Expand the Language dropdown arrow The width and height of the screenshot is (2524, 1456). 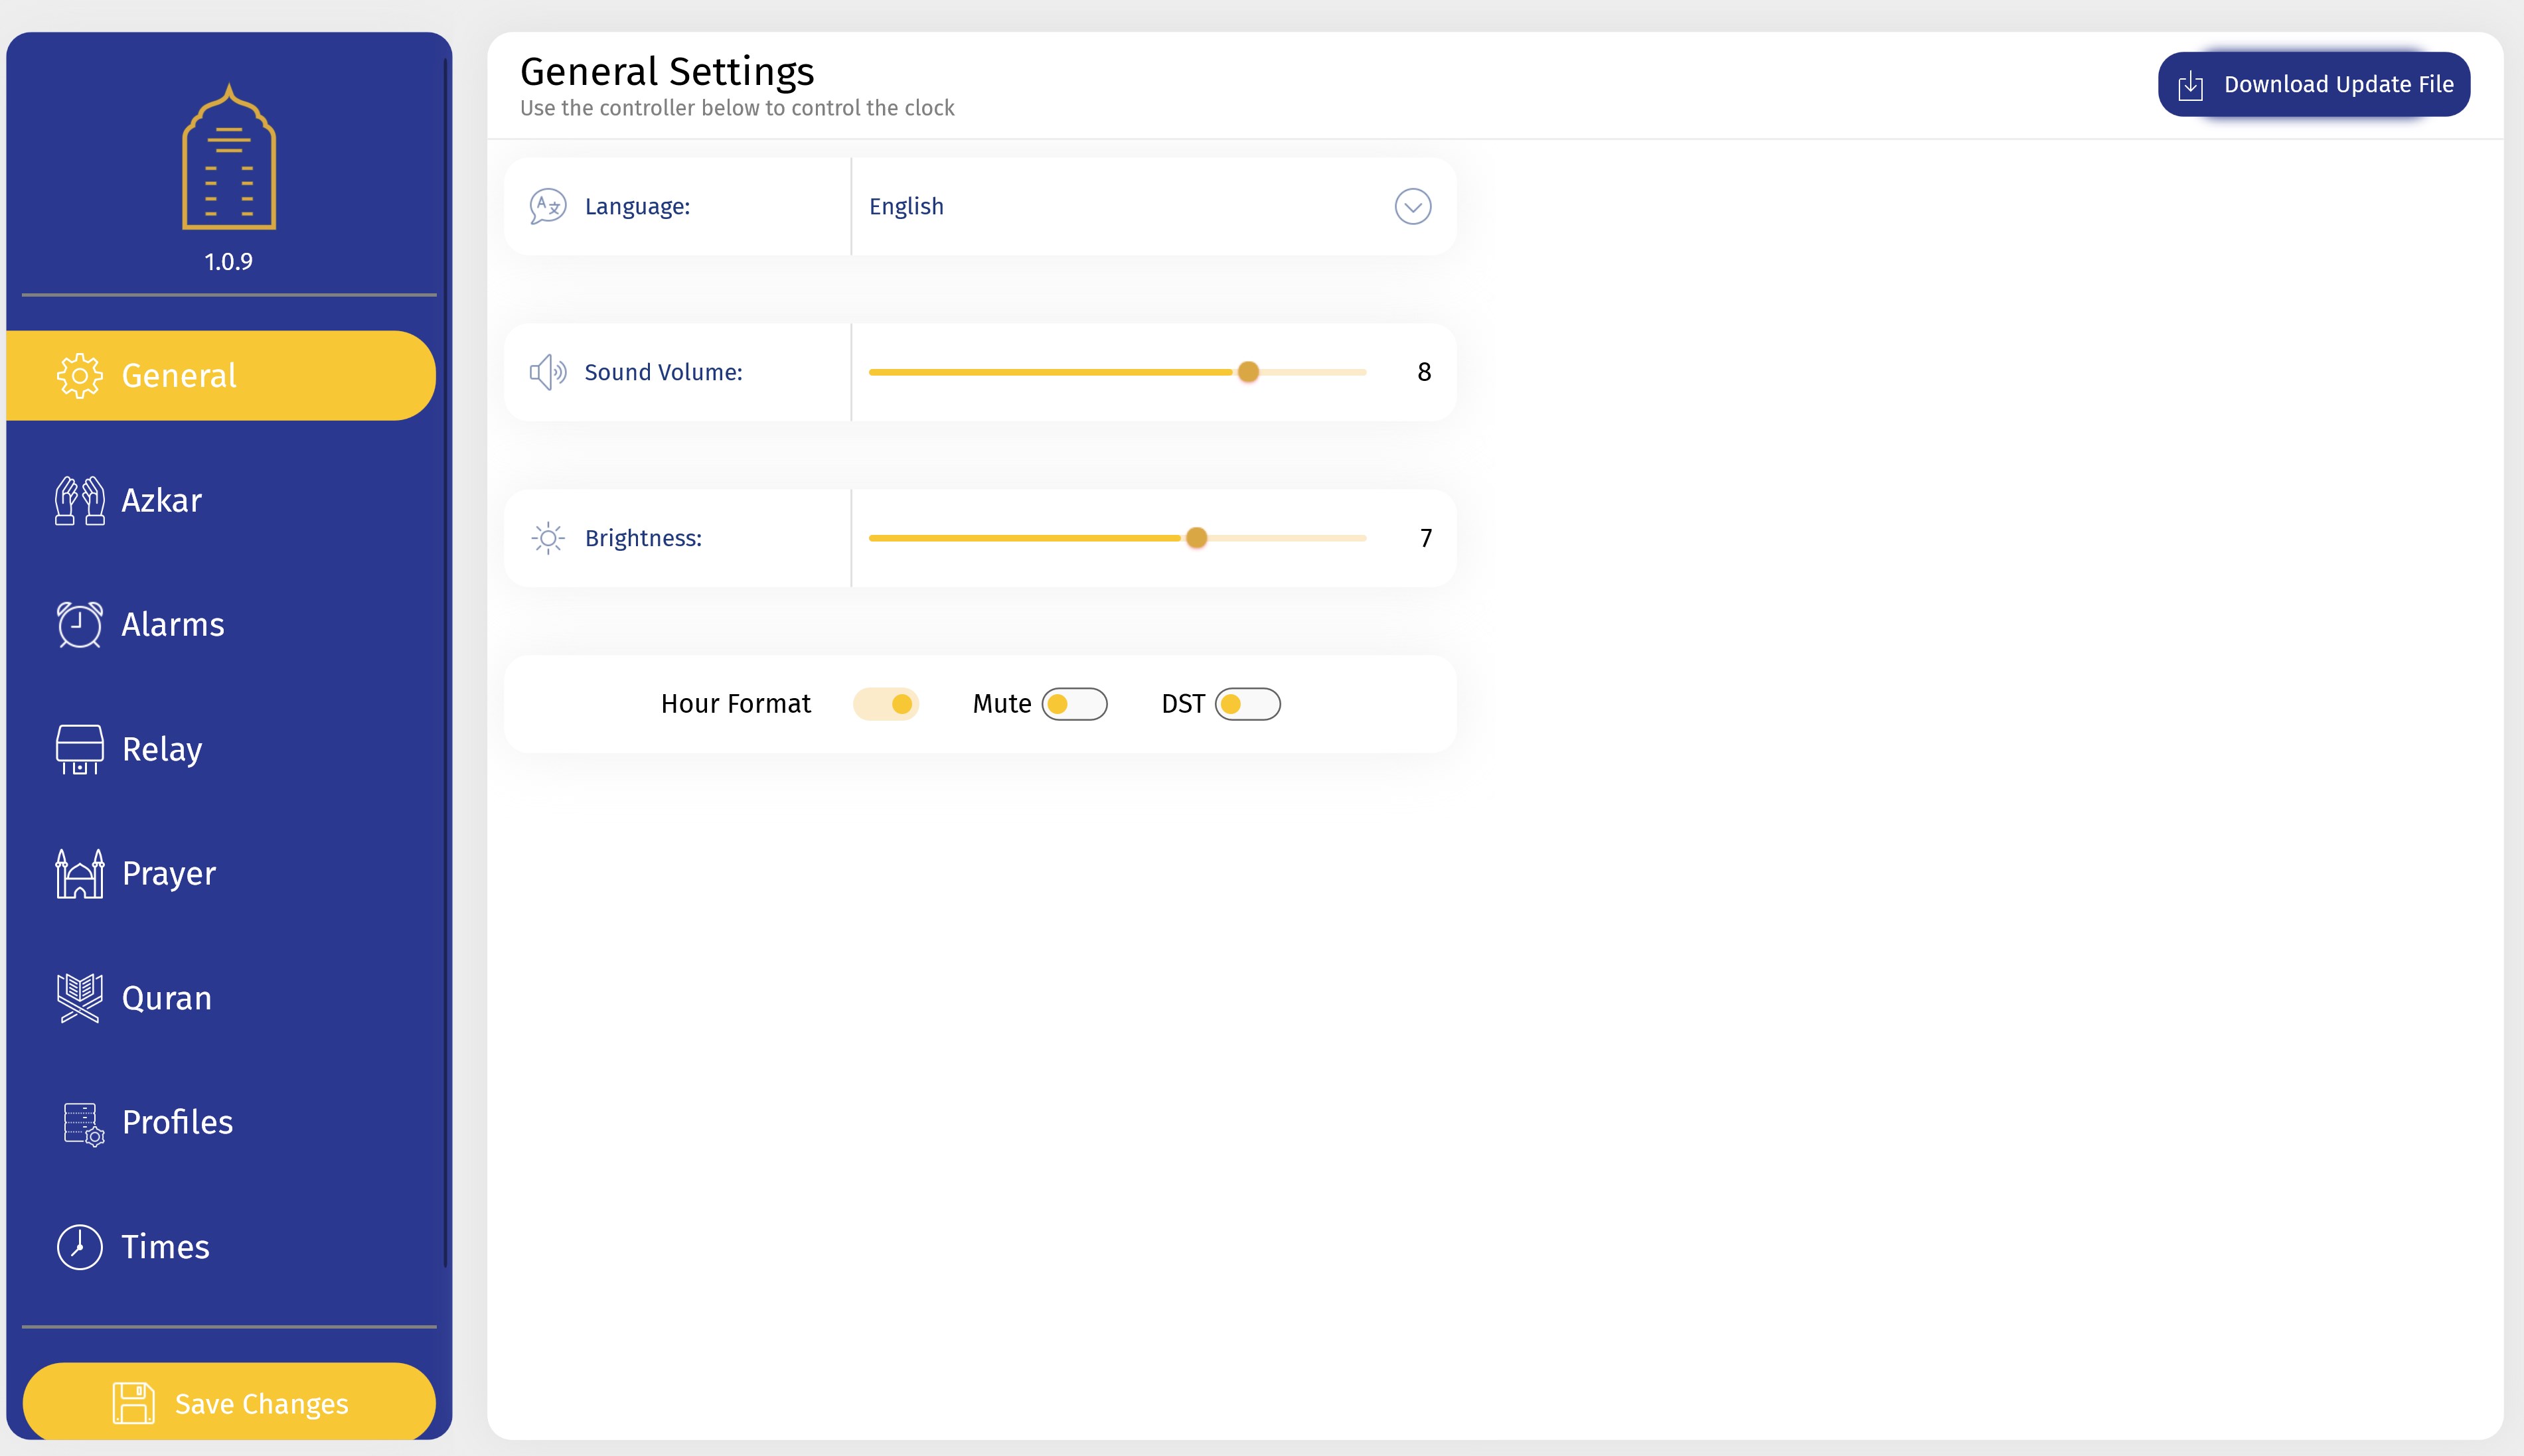click(1413, 207)
